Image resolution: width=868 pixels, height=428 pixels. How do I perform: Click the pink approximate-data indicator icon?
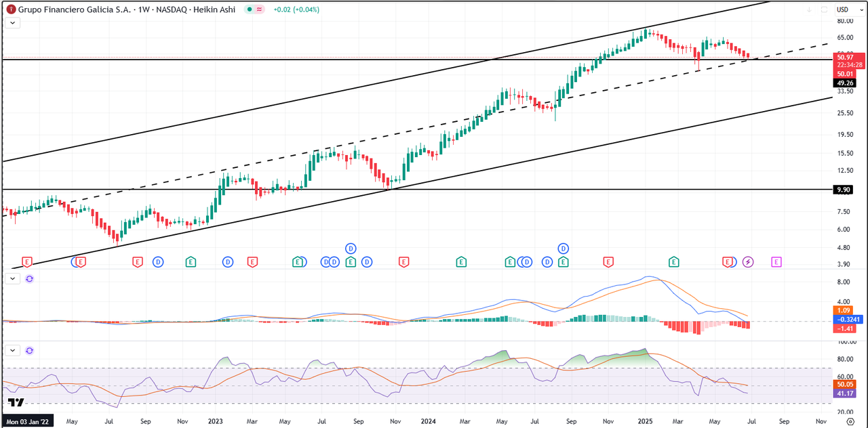pos(260,9)
